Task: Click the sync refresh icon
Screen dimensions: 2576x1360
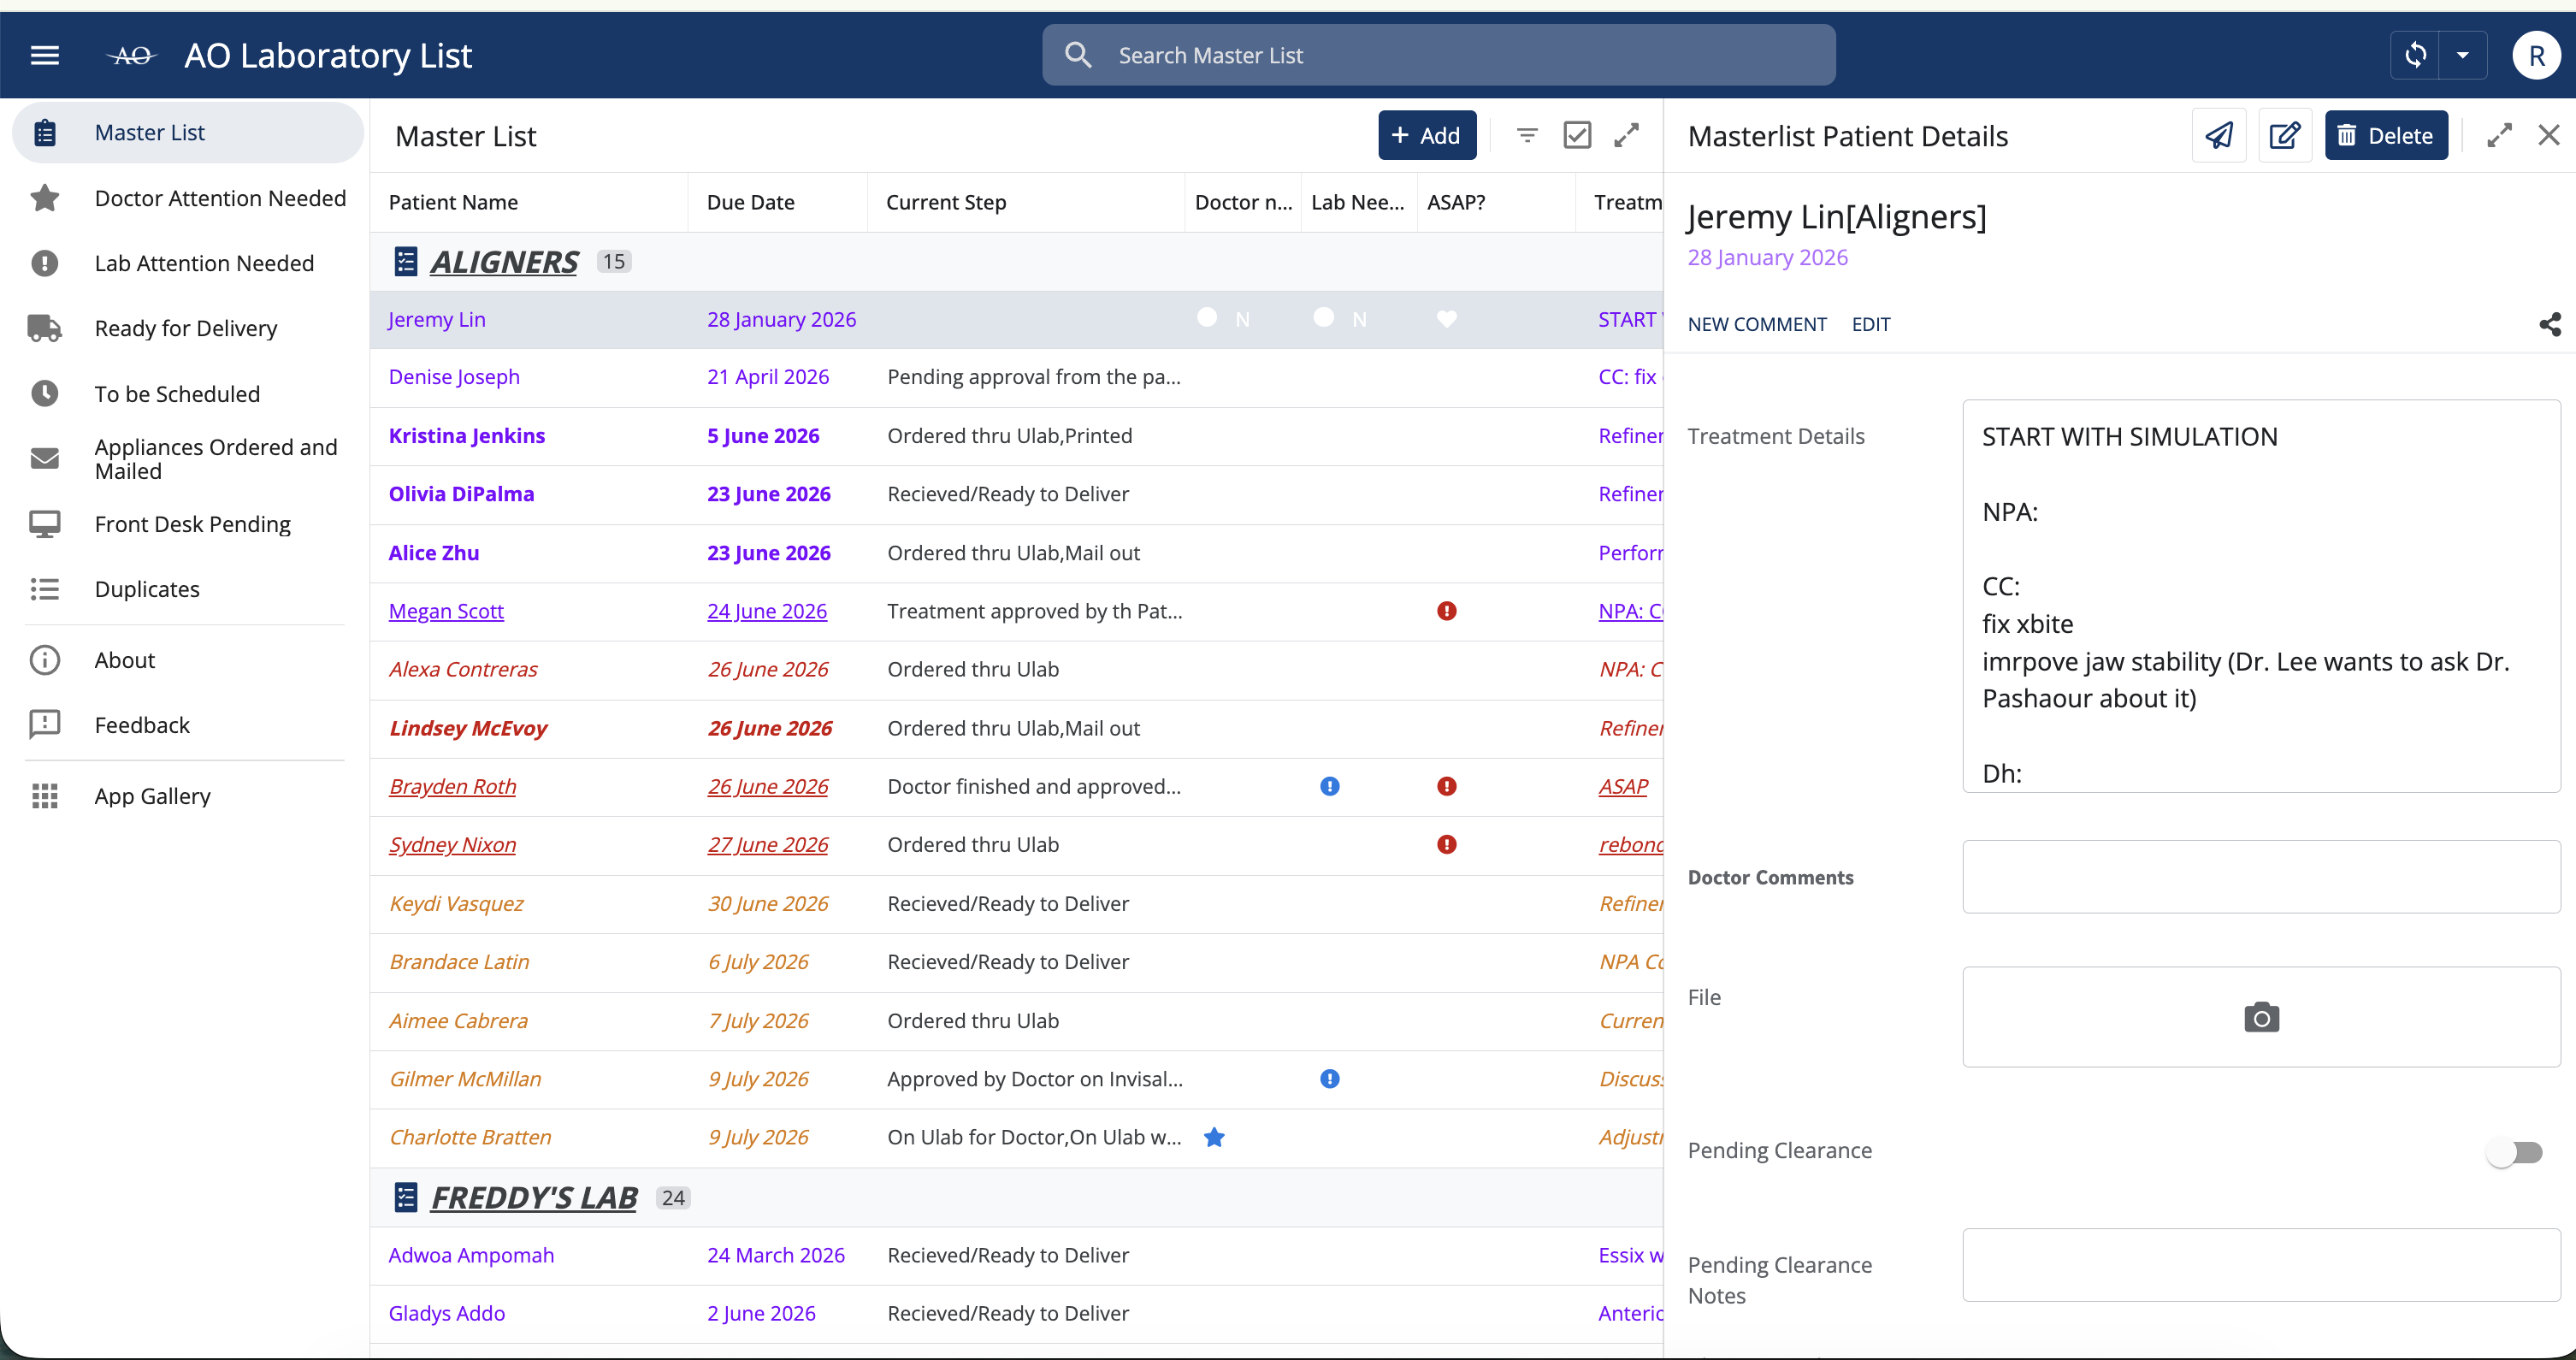Action: coord(2415,55)
